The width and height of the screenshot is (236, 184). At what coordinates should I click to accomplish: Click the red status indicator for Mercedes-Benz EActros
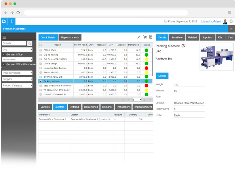(x=146, y=68)
